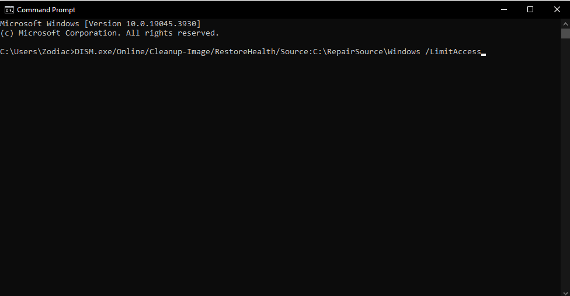
Task: Click the C:\Users\Zodiac prompt path
Action: point(35,52)
